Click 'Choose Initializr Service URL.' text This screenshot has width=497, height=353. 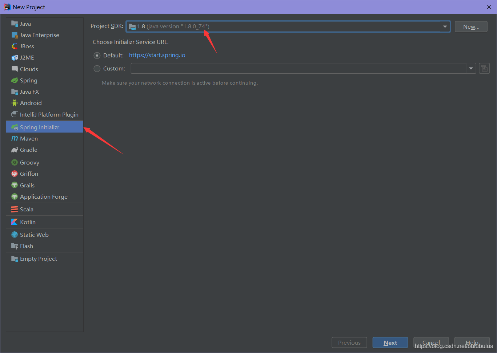click(131, 42)
